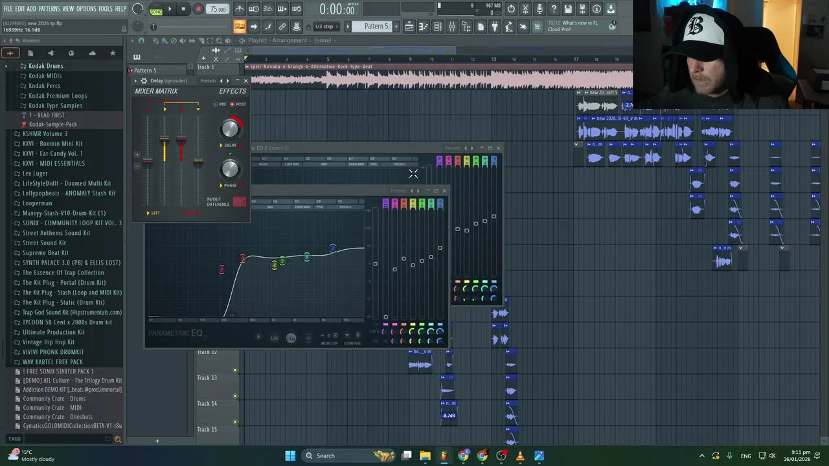The width and height of the screenshot is (829, 466).
Task: Click EQ band 7 node on curve
Action: tap(332, 248)
